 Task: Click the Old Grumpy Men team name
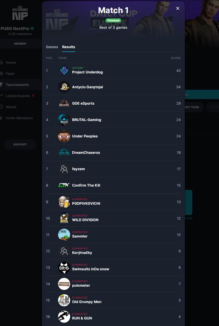[x=87, y=302]
